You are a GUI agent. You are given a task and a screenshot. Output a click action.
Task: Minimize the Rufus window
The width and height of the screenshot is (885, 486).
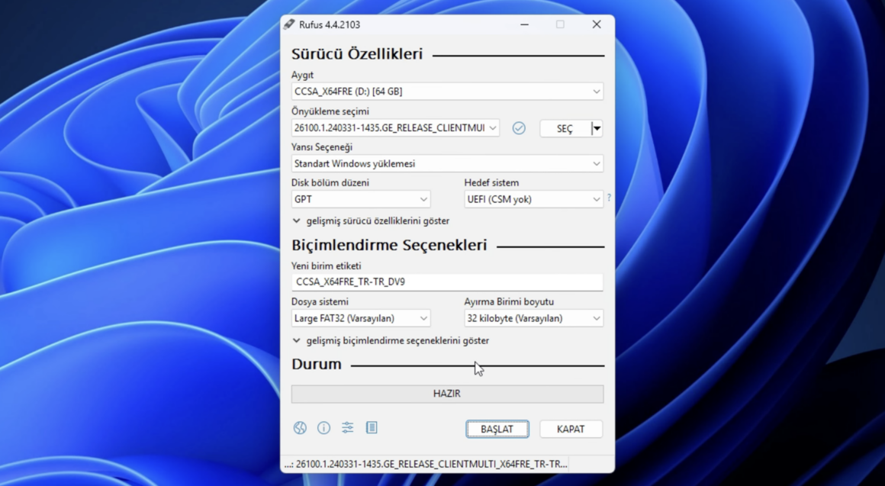coord(524,24)
